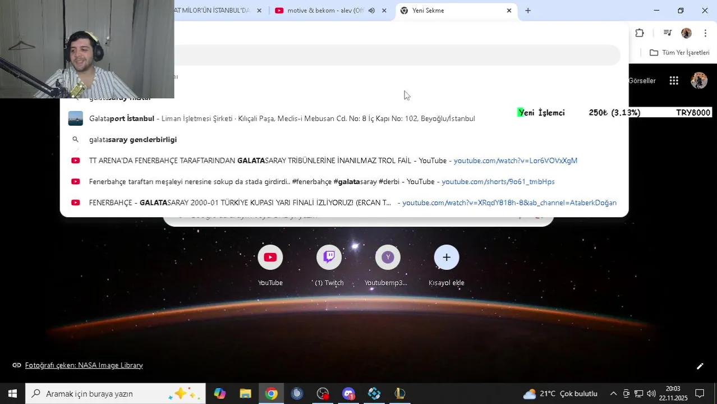Click the Galataport thumbnail icon
The height and width of the screenshot is (404, 717).
[76, 118]
